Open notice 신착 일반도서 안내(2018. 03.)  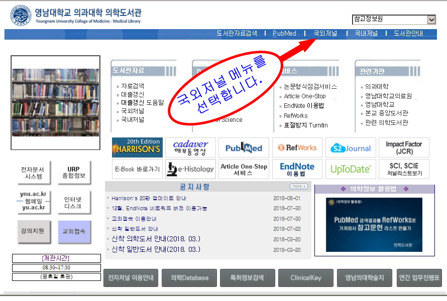tap(156, 249)
